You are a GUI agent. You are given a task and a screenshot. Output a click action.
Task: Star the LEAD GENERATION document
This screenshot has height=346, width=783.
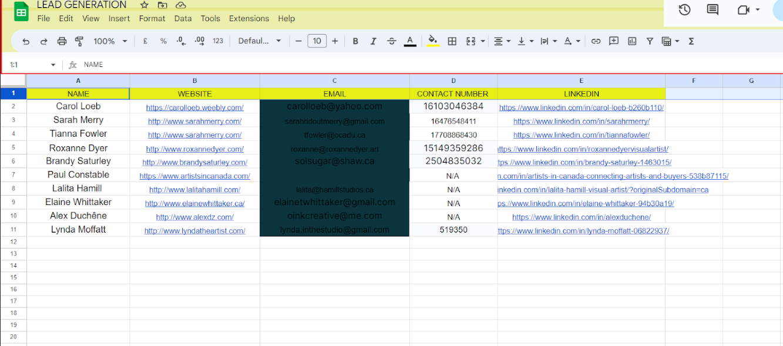click(x=144, y=5)
